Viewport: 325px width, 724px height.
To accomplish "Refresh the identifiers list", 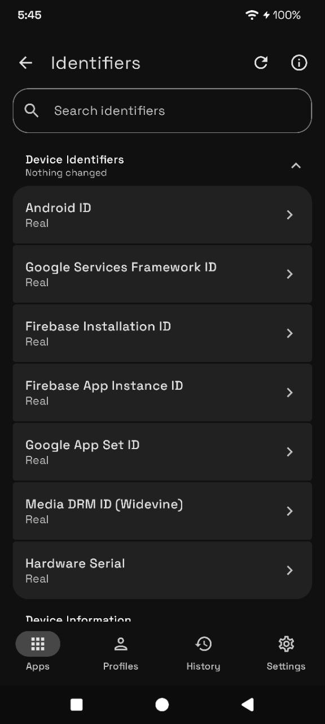I will click(x=261, y=63).
